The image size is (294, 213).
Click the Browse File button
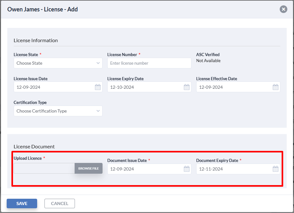89,168
